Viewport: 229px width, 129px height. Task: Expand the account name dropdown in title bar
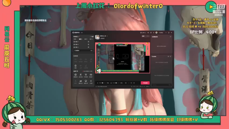(161, 33)
